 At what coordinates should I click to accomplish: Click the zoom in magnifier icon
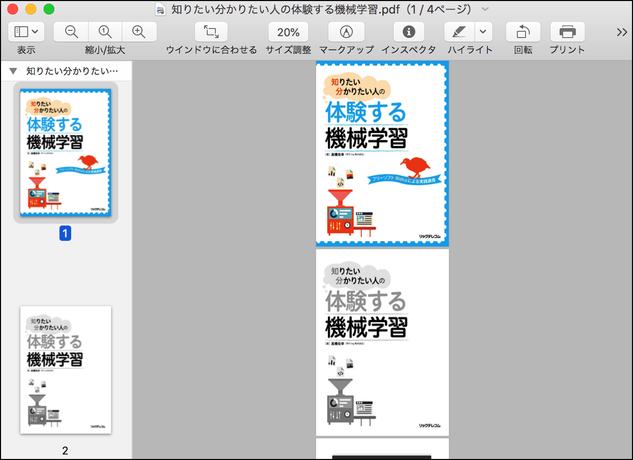[x=139, y=32]
